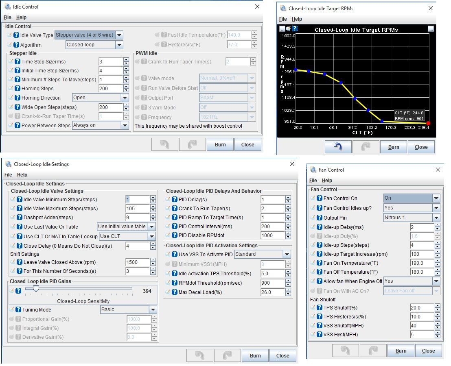Open help for PID Delay(s)
Image resolution: width=451 pixels, height=366 pixels.
175,199
